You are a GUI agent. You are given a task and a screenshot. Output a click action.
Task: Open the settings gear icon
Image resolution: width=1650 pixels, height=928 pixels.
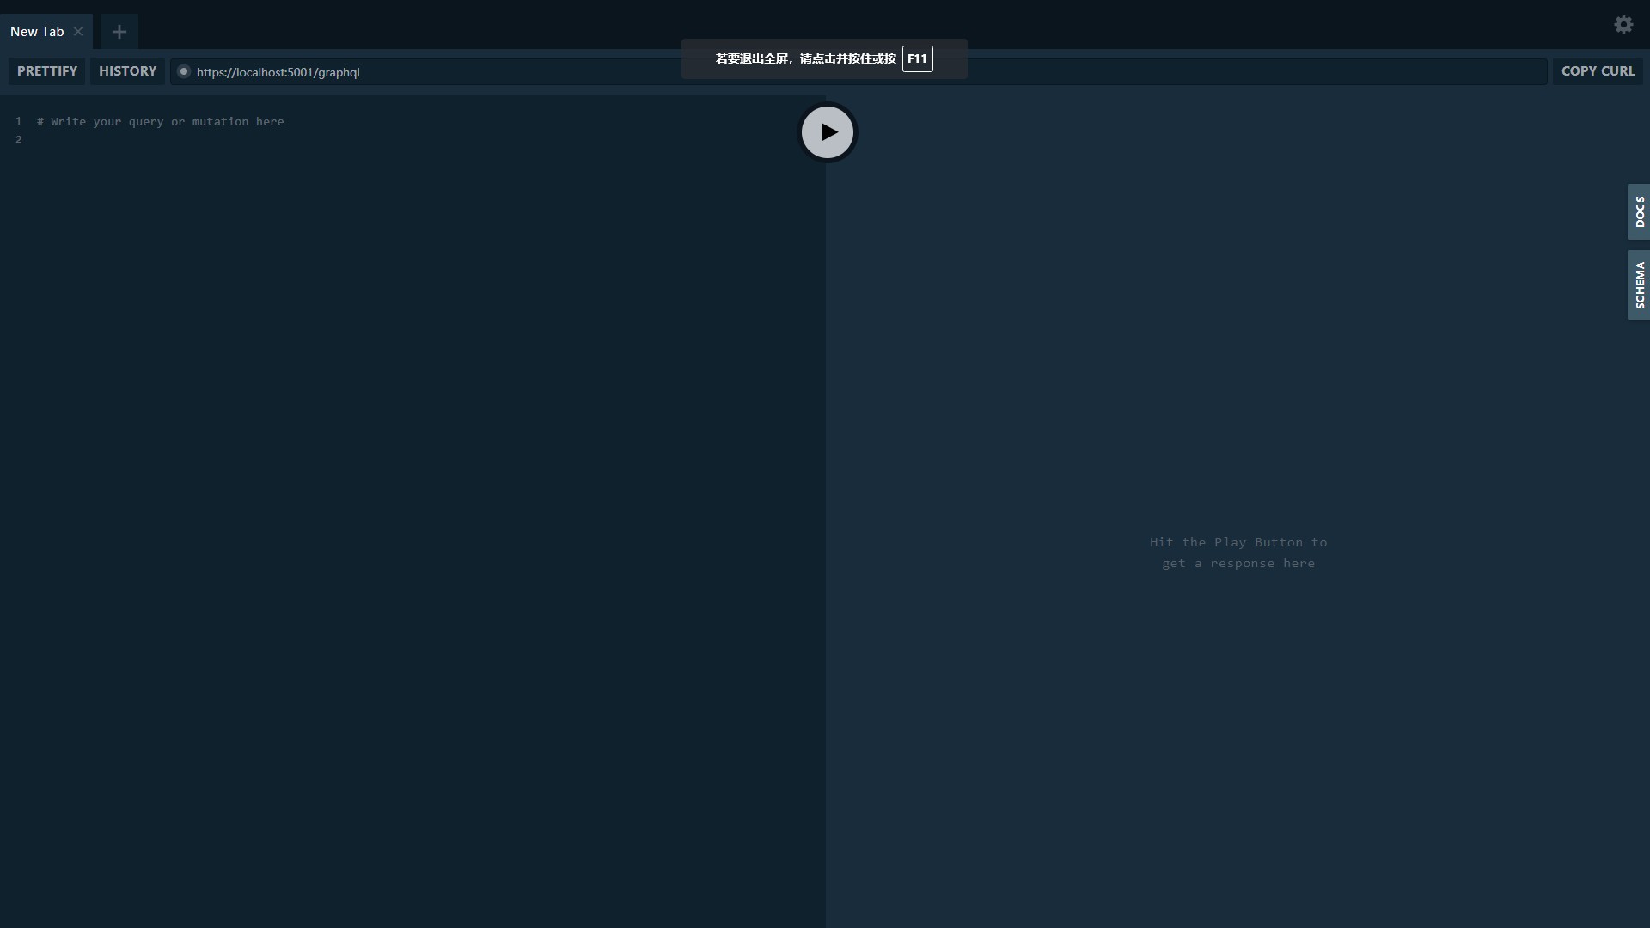[x=1623, y=25]
